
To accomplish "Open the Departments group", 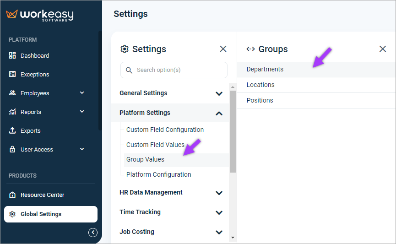I will [x=265, y=69].
